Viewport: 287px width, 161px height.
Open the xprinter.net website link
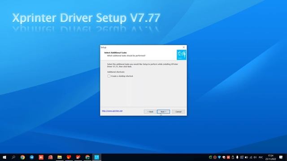112,111
